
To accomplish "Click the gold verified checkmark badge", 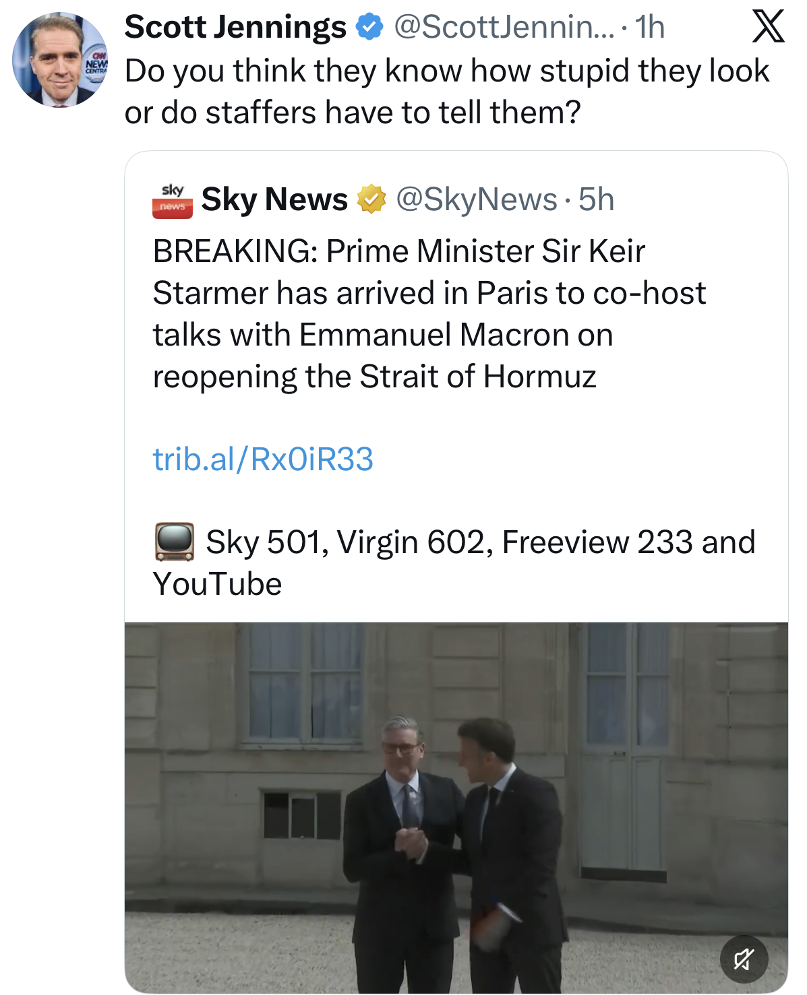I will click(371, 200).
